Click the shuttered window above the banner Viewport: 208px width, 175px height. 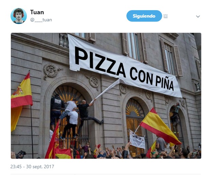[135, 47]
